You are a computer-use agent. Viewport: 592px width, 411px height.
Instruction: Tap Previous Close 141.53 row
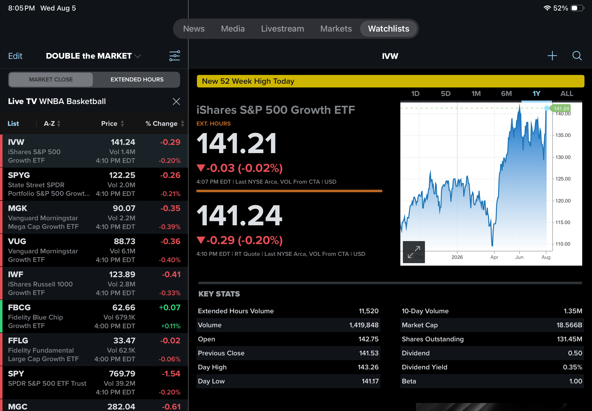(x=288, y=353)
